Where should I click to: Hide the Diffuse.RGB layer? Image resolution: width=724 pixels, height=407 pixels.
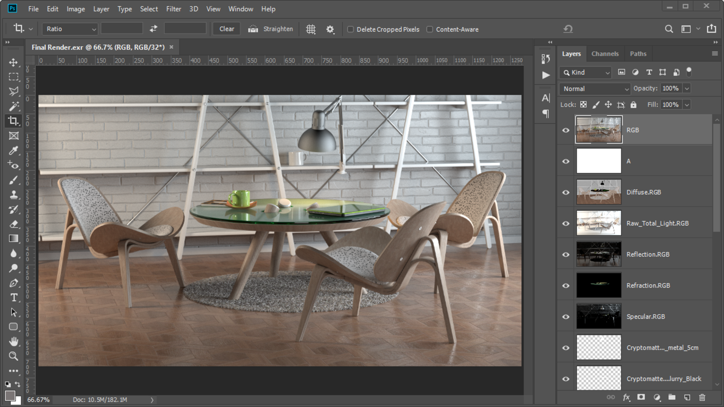coord(566,192)
